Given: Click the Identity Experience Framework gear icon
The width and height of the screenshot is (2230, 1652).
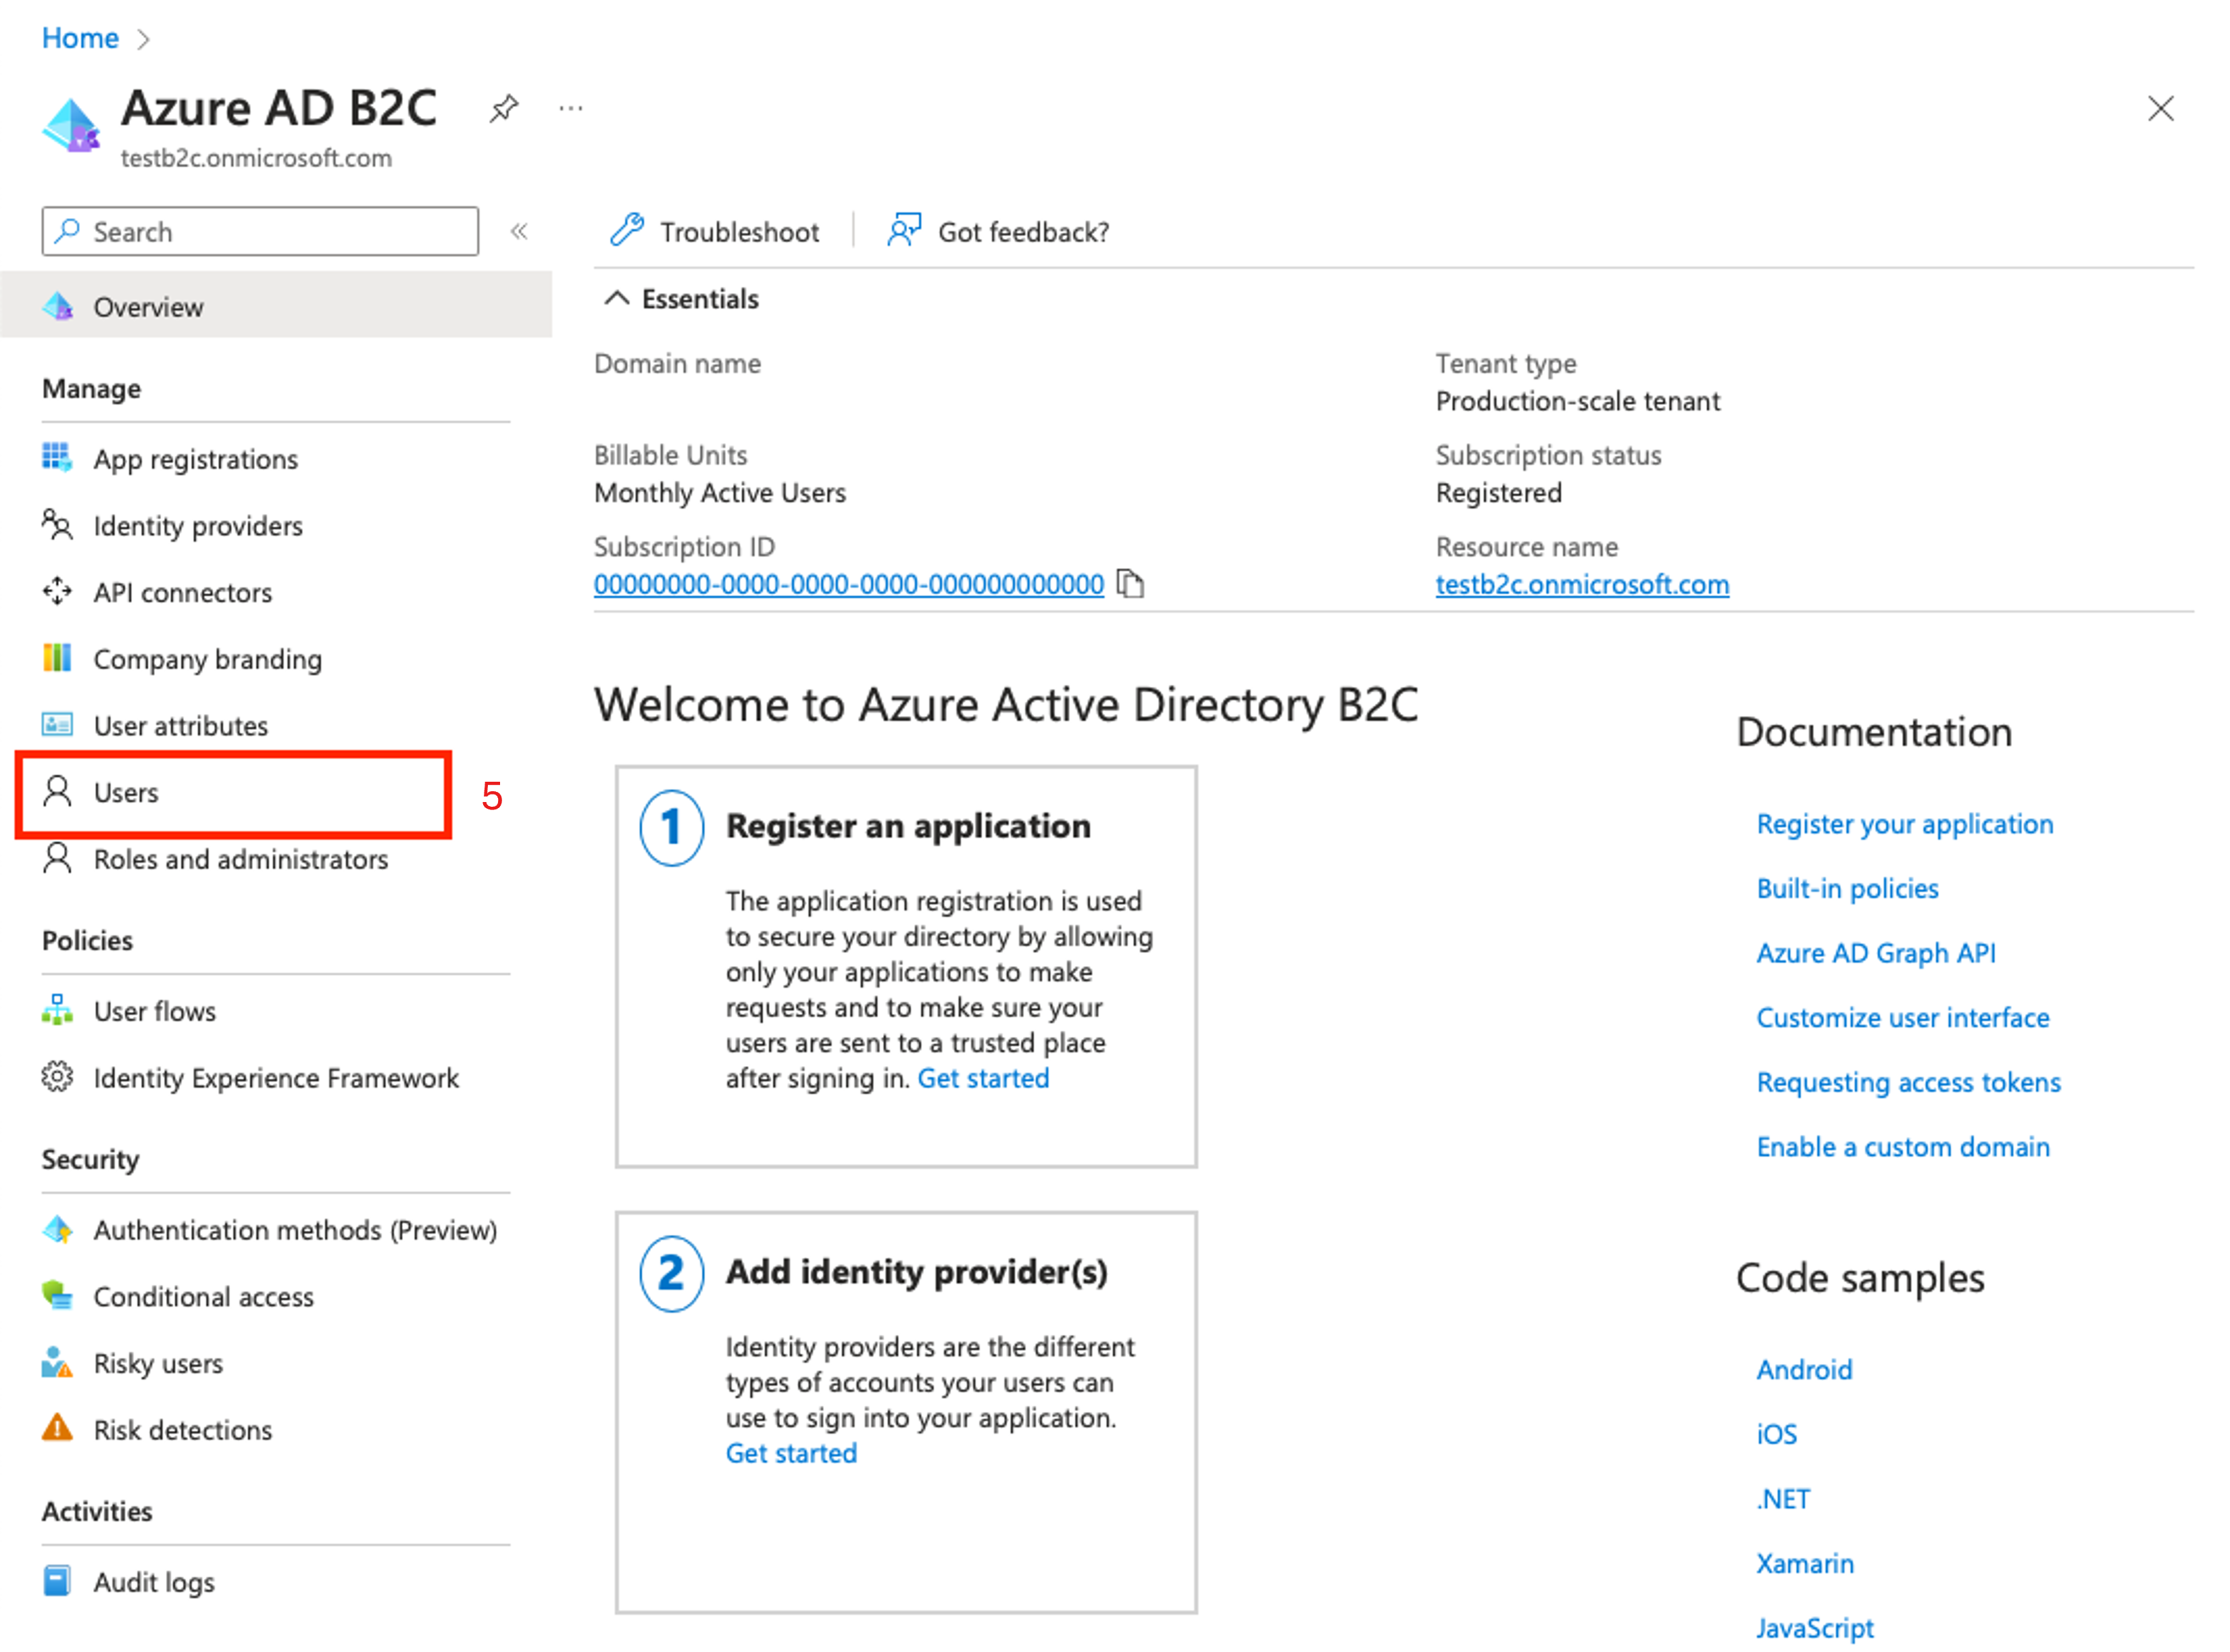Looking at the screenshot, I should click(x=57, y=1077).
